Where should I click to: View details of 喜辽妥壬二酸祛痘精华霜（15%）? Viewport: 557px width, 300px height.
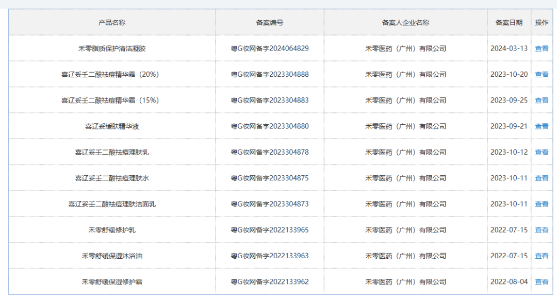(542, 101)
